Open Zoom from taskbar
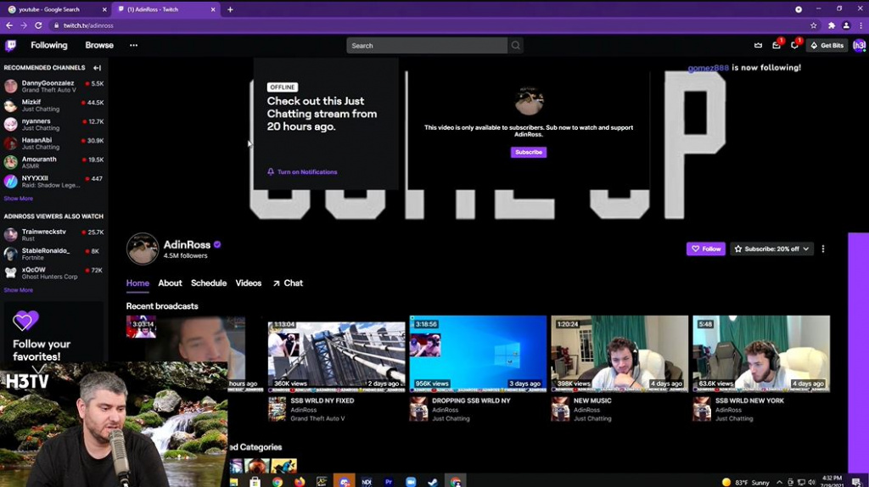 click(411, 482)
